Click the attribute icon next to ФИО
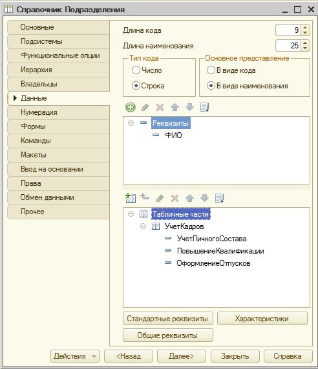 156,135
